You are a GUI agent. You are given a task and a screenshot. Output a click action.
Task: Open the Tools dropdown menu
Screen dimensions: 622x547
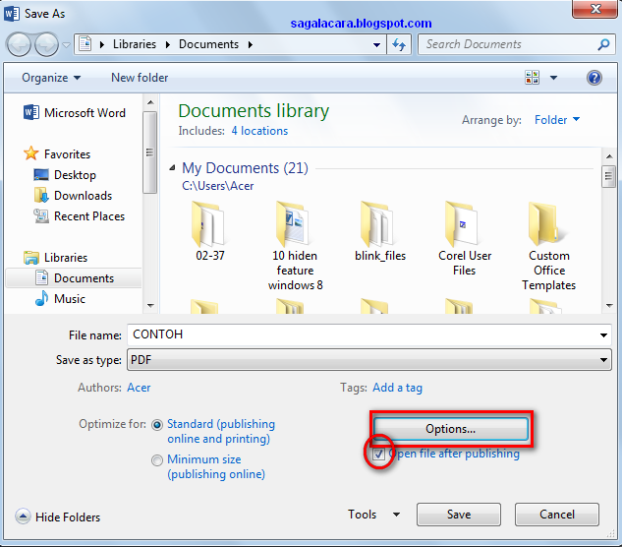point(373,515)
